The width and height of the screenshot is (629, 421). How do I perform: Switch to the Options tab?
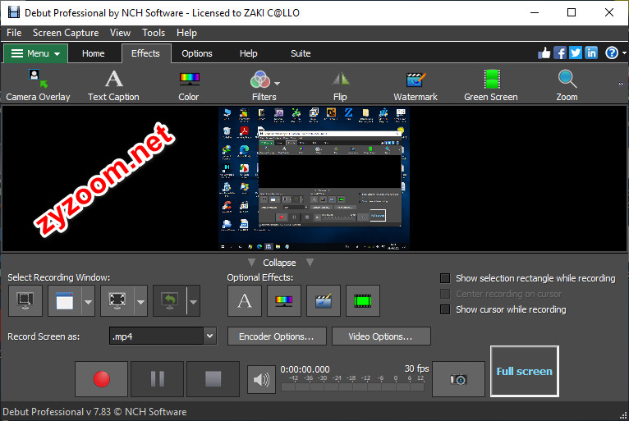(197, 53)
